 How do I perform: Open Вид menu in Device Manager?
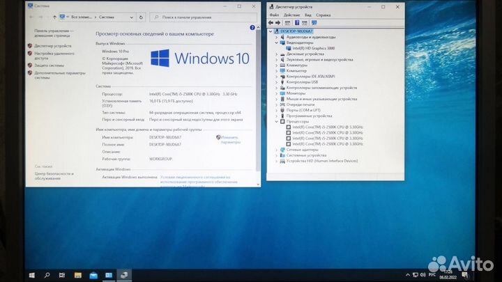click(x=308, y=15)
